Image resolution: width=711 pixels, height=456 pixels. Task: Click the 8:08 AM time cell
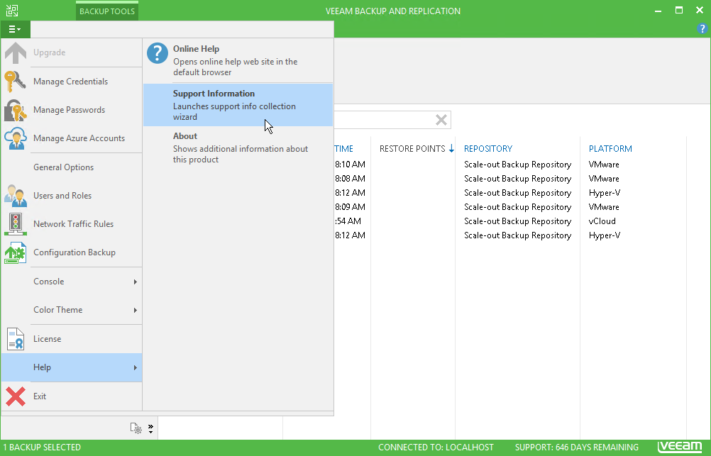pos(350,179)
